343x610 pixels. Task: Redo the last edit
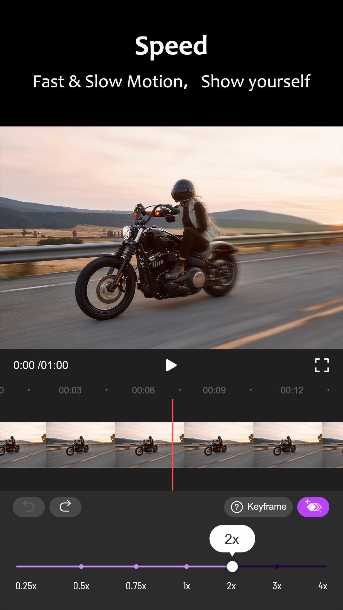(65, 507)
